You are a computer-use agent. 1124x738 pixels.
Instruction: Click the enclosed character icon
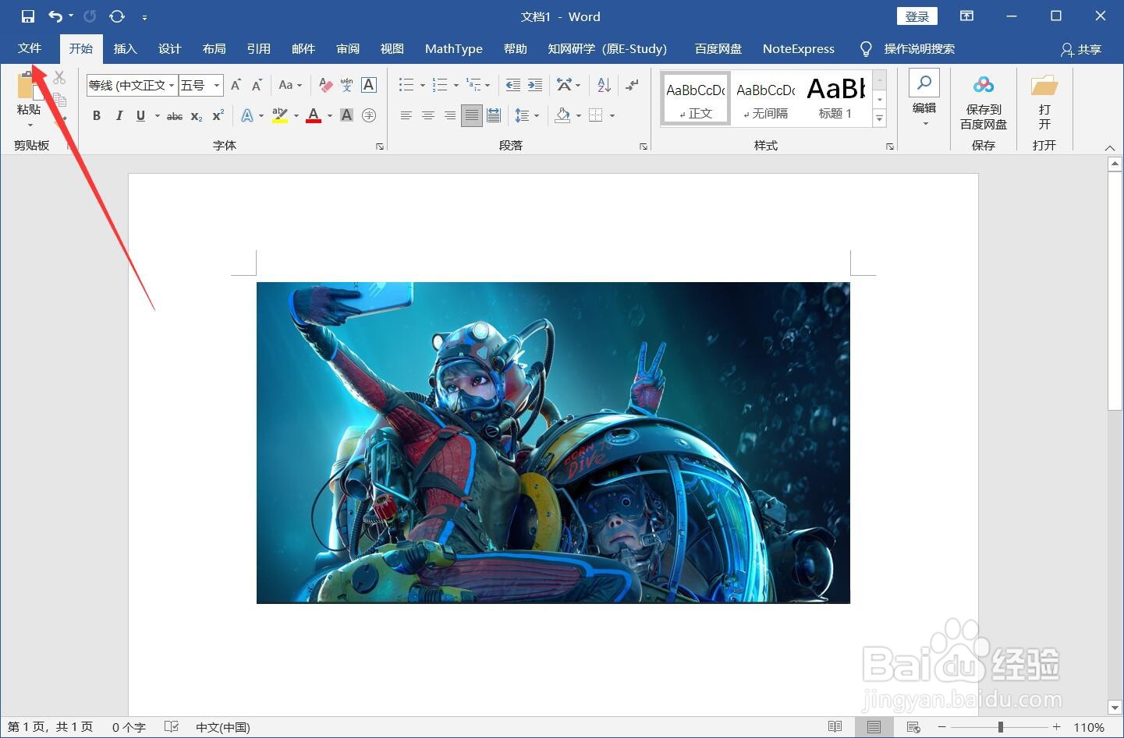tap(369, 116)
